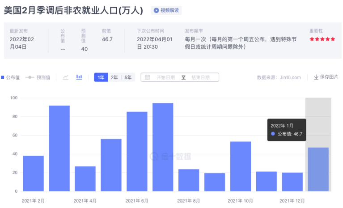Click the 2021年 9月 bar
The width and height of the screenshot is (343, 208).
[x=215, y=182]
